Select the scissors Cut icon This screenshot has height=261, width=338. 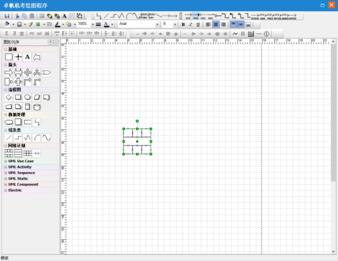tap(18, 16)
